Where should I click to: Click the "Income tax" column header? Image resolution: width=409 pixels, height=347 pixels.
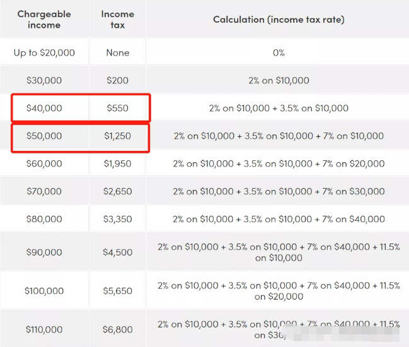(117, 20)
